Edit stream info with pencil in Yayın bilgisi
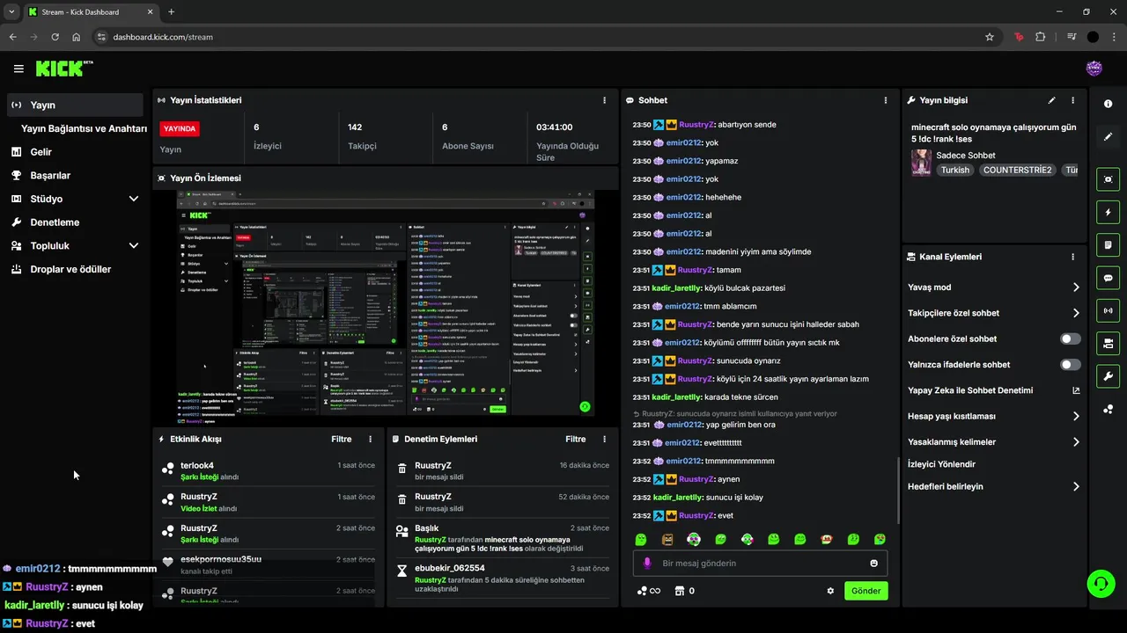Screen dimensions: 1127x633 [1051, 100]
